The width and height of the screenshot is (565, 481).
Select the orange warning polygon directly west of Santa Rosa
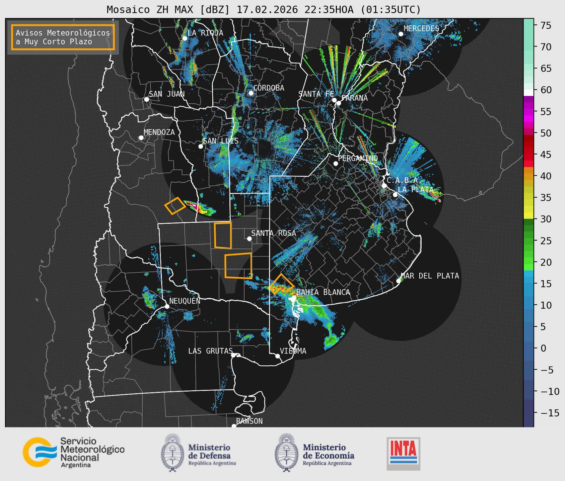(x=223, y=235)
